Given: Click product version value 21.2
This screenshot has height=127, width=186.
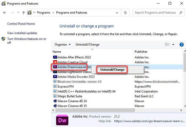Looking at the screenshot, I should click(x=117, y=116).
